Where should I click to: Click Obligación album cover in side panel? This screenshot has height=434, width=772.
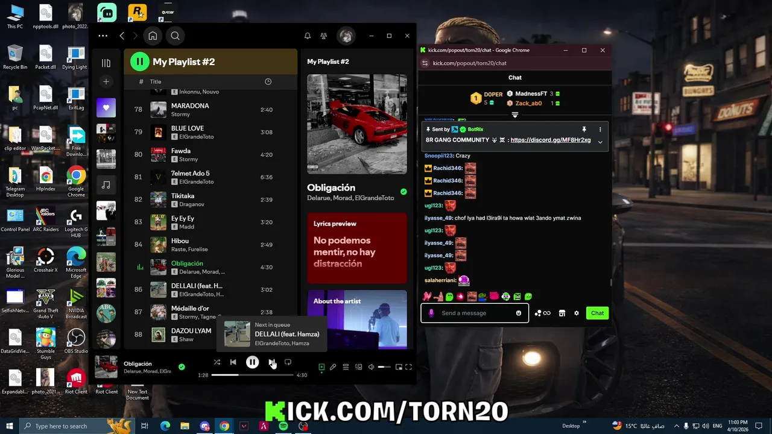tap(357, 124)
